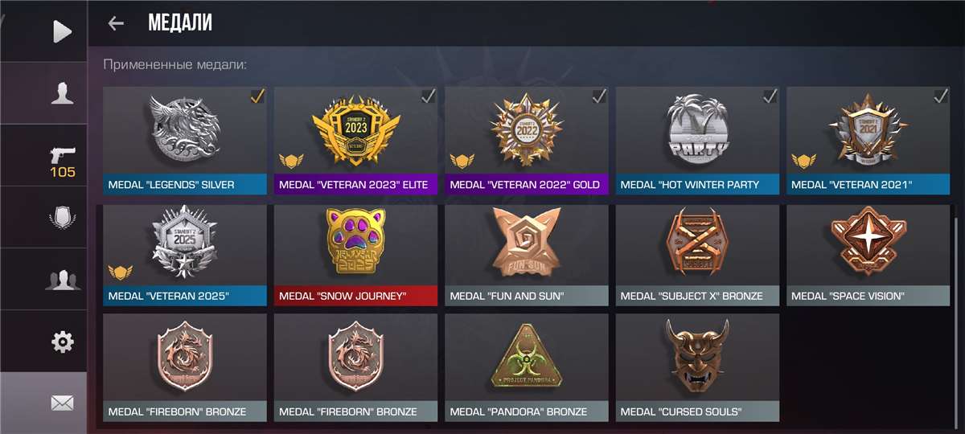
Task: Uncheck the "Legends" Silver medal checkbox
Action: pyautogui.click(x=257, y=96)
